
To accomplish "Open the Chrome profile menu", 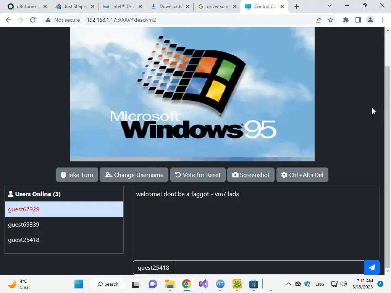I will tap(370, 20).
